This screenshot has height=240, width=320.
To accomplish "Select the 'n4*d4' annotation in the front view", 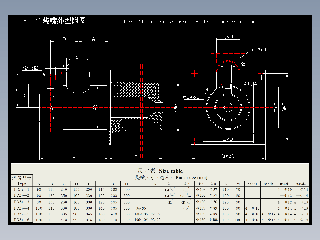I will [x=248, y=84].
